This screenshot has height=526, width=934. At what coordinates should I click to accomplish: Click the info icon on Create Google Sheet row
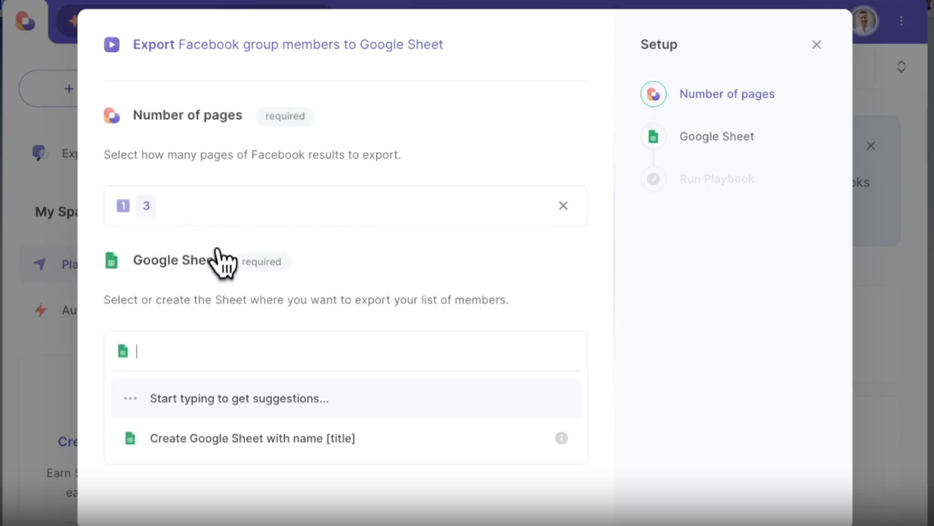(561, 438)
